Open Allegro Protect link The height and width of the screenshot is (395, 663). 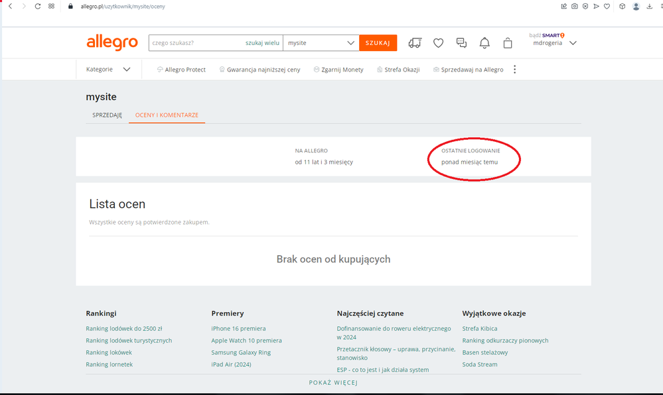tap(181, 70)
